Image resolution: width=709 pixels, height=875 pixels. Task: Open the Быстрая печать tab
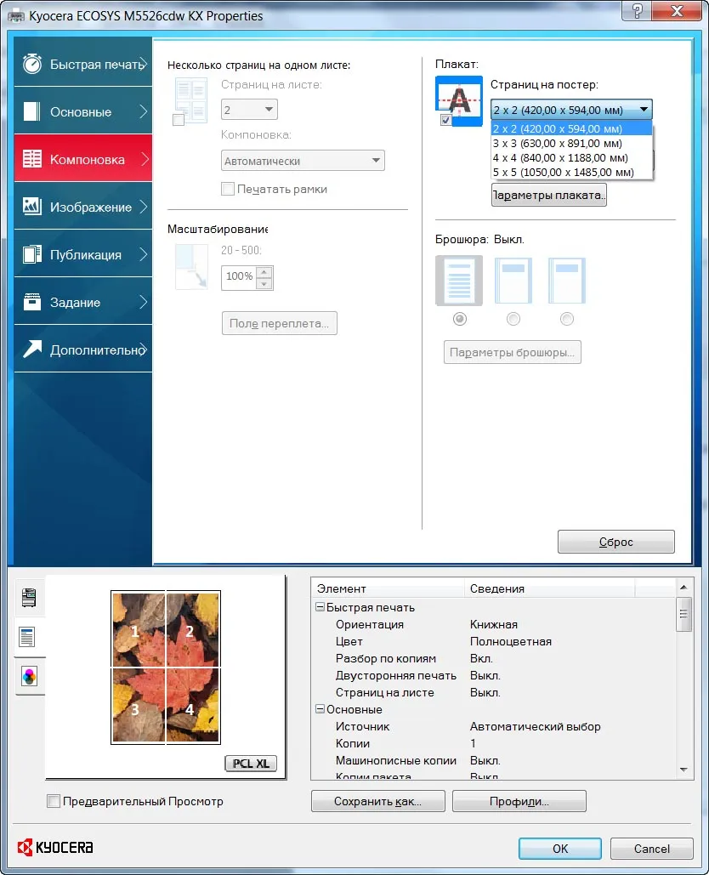(x=83, y=64)
